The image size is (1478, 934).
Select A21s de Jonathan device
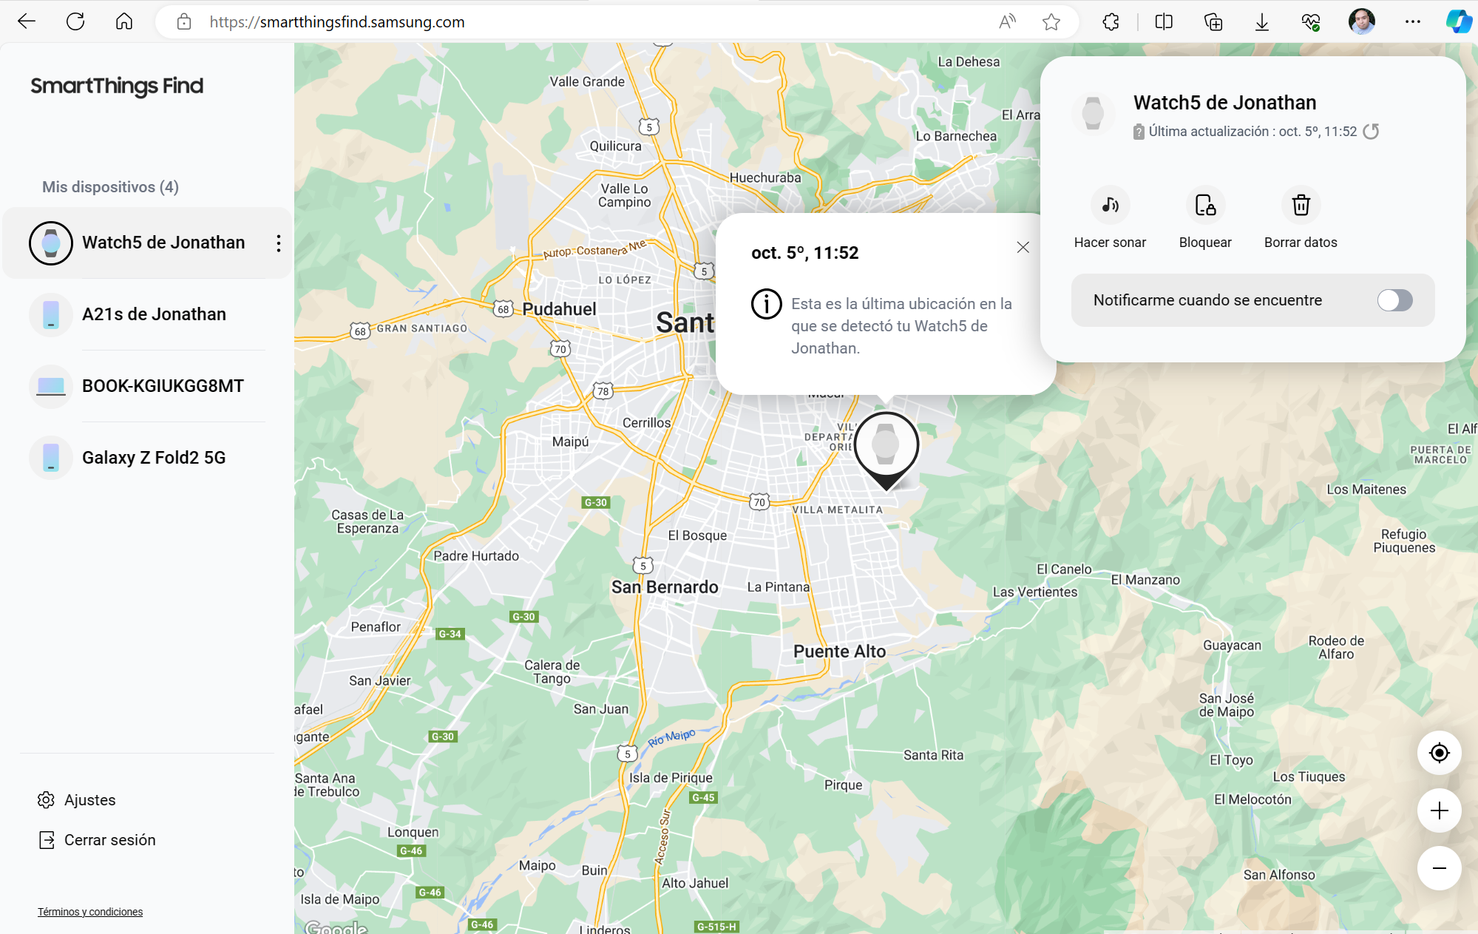click(147, 314)
